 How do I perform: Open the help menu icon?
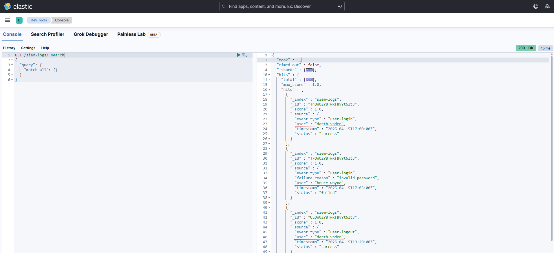click(536, 6)
